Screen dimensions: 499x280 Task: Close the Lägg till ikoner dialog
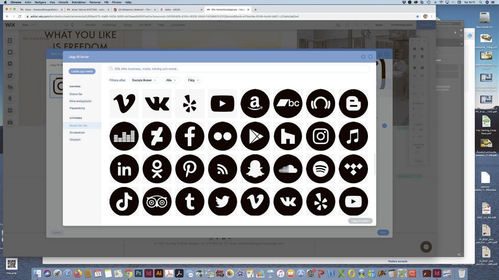tap(370, 57)
